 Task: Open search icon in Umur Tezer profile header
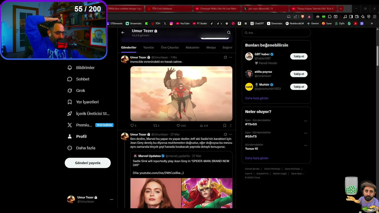point(229,33)
